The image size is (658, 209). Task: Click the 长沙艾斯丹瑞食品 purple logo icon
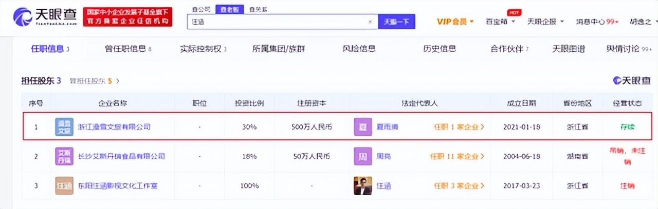click(64, 156)
